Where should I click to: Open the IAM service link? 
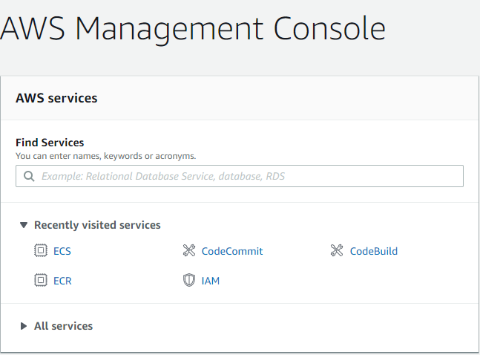point(211,281)
